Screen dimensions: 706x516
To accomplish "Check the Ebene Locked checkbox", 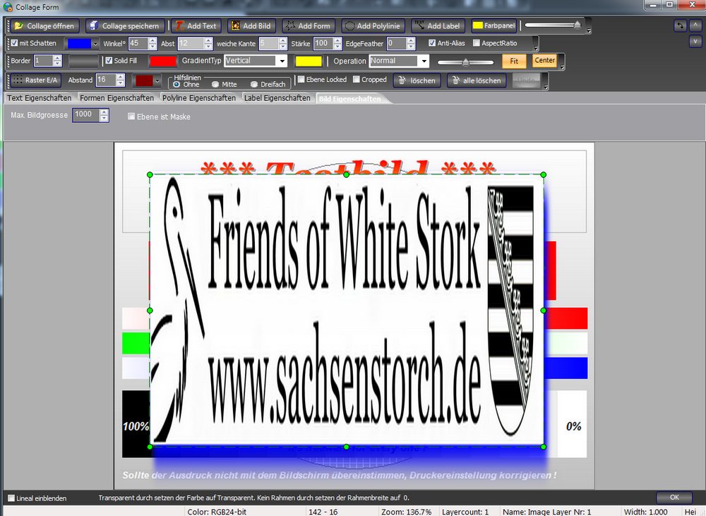I will click(x=301, y=79).
